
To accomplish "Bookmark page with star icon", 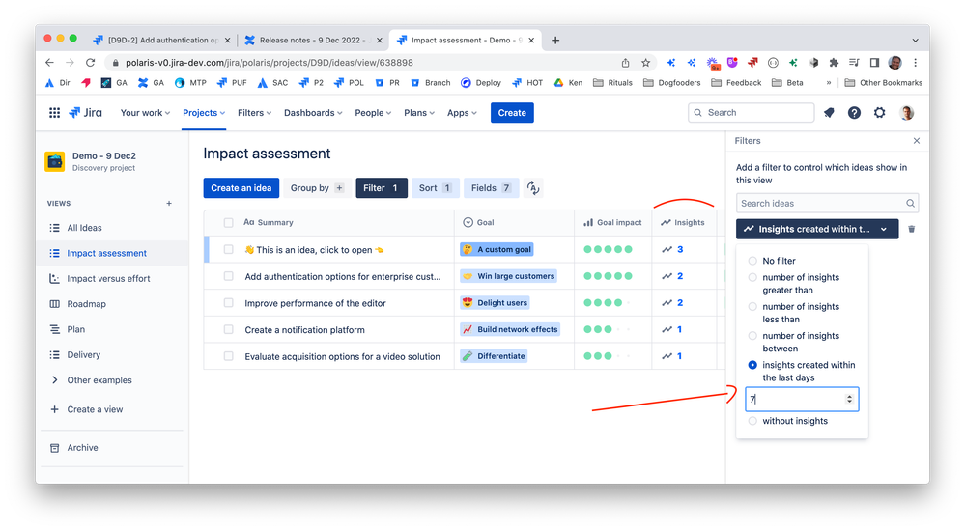I will 645,62.
